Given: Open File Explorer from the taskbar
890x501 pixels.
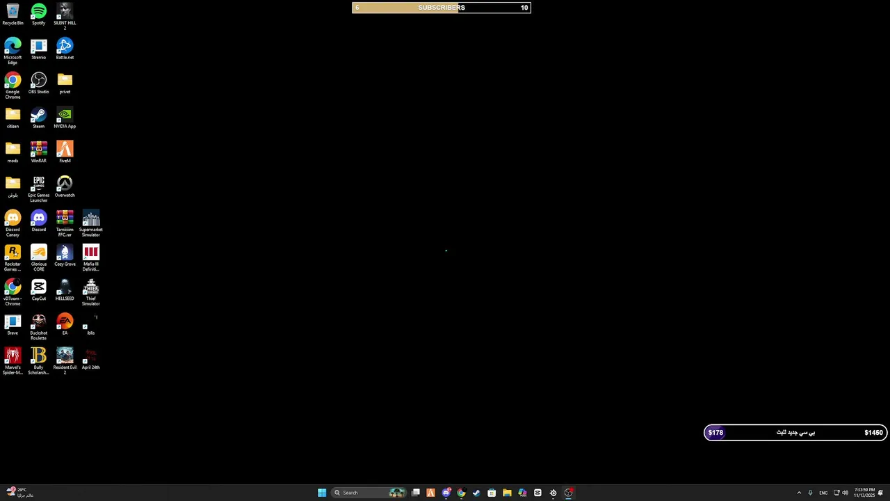Looking at the screenshot, I should tap(507, 493).
